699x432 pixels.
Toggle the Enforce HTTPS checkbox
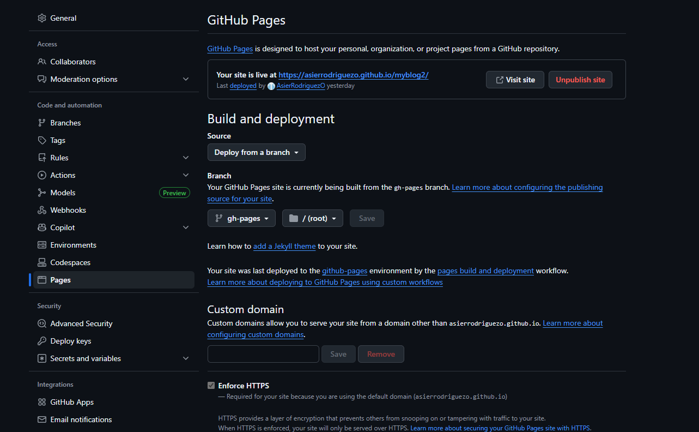pyautogui.click(x=211, y=386)
